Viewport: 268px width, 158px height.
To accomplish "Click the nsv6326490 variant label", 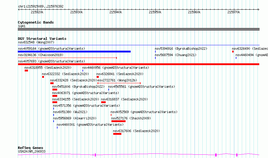I will (250, 49).
